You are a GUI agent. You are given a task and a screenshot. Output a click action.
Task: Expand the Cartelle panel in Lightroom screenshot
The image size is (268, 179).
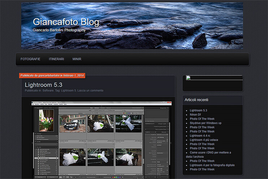coord(35,142)
